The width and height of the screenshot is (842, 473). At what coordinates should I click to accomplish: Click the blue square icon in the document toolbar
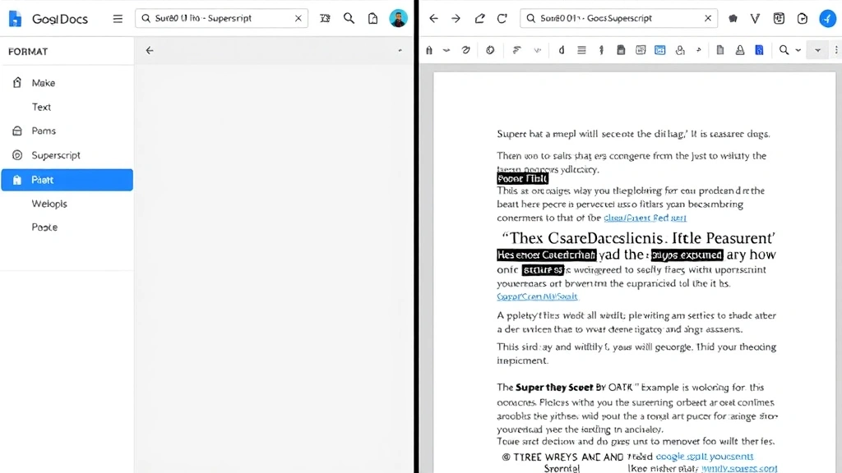757,50
